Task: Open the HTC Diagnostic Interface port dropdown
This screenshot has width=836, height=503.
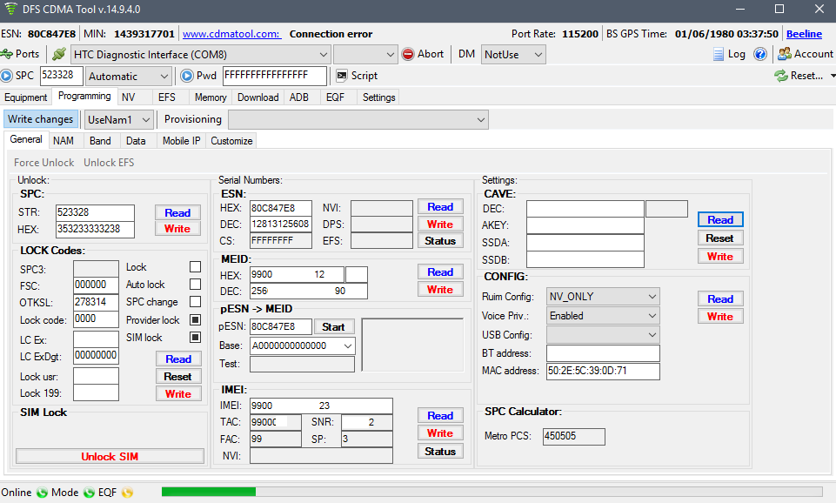Action: pos(200,55)
